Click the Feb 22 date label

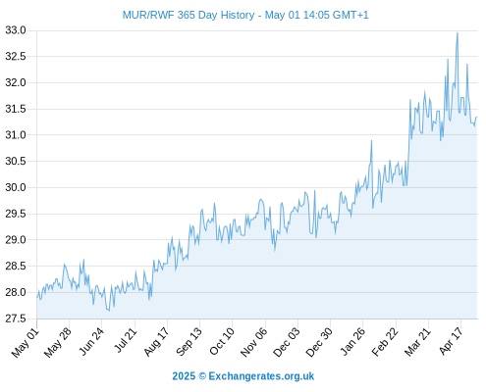coord(385,342)
